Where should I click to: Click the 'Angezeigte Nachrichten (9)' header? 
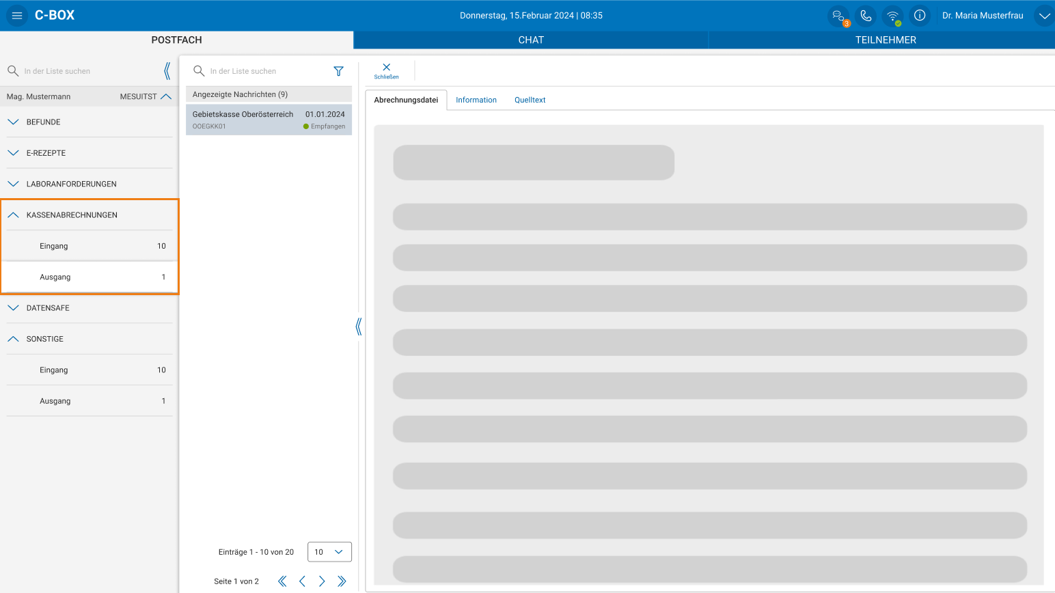click(x=269, y=94)
